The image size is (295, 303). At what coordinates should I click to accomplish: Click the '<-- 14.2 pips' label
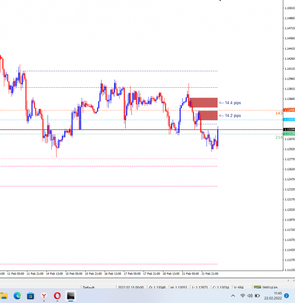click(x=230, y=115)
